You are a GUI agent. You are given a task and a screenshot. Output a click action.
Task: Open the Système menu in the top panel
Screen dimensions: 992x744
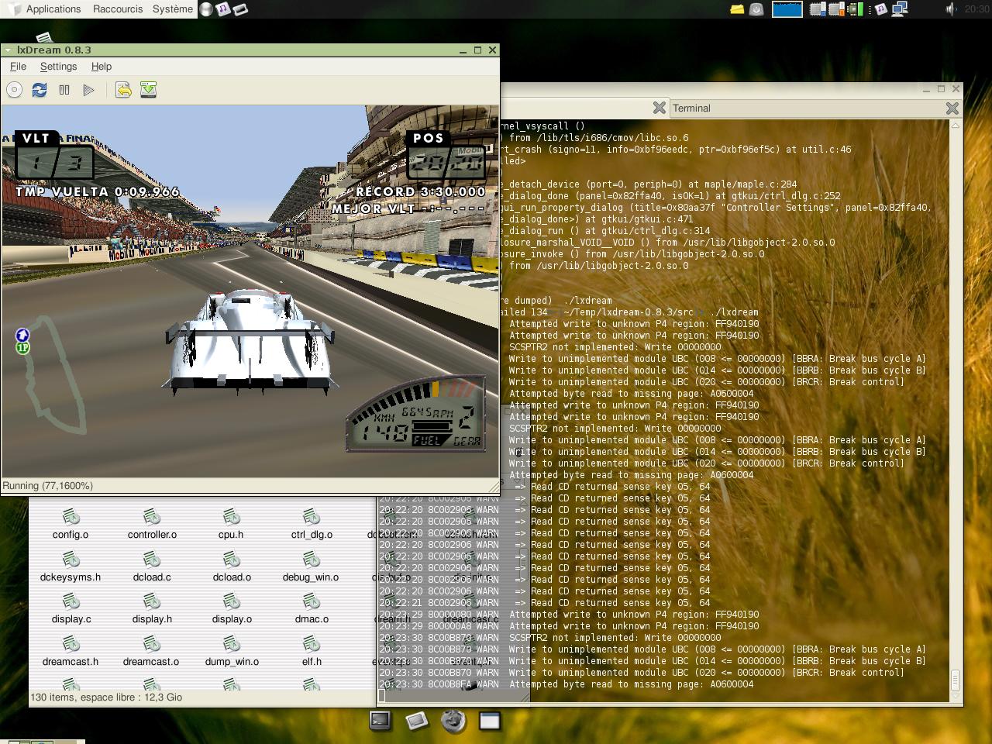pyautogui.click(x=173, y=9)
